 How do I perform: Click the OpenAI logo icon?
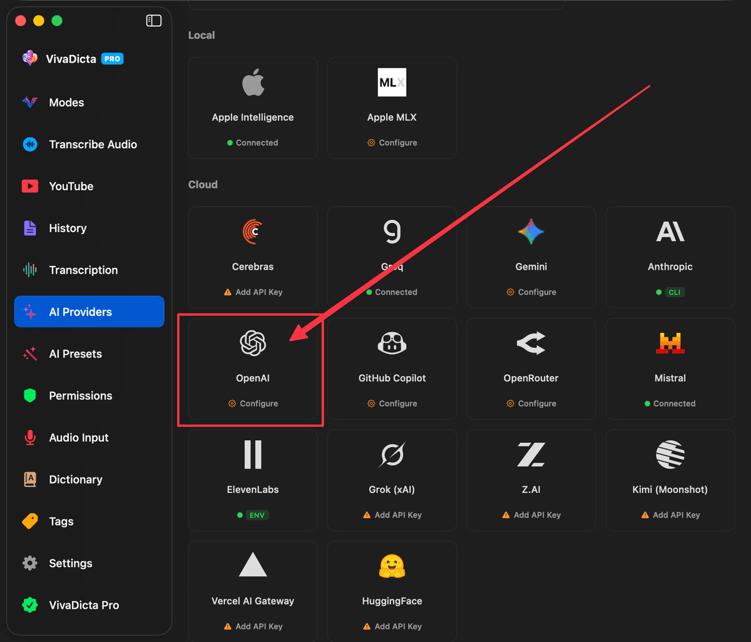(x=253, y=343)
